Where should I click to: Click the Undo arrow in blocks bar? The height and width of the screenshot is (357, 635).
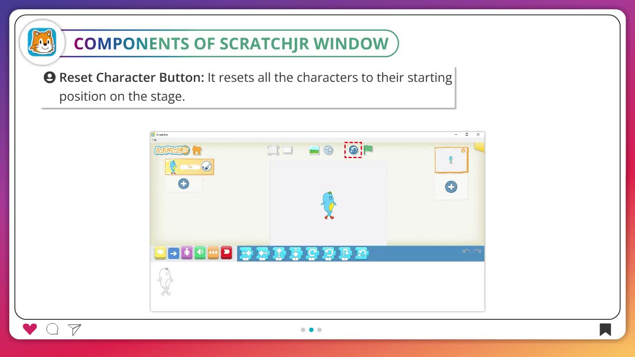(x=466, y=252)
